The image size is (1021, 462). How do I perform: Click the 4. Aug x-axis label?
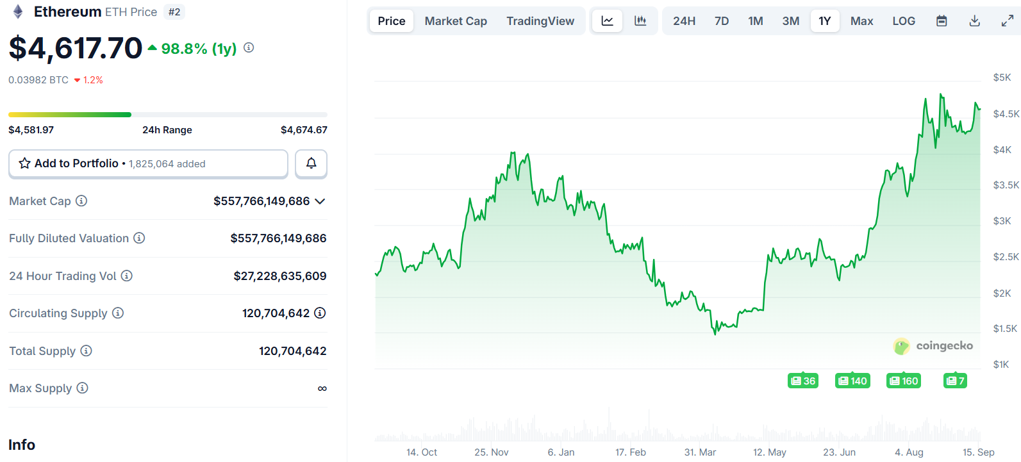pos(909,452)
